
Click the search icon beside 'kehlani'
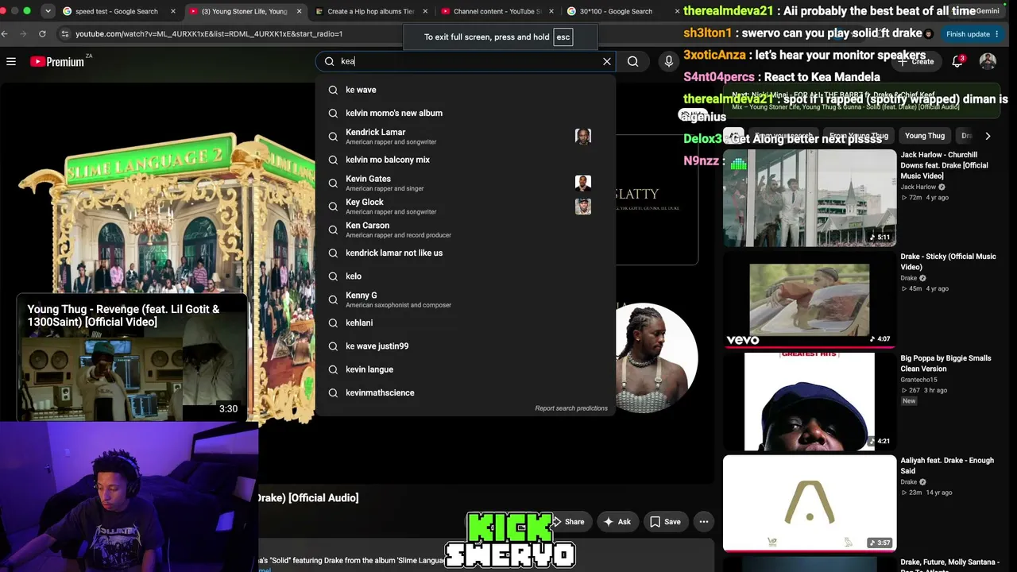coord(333,323)
